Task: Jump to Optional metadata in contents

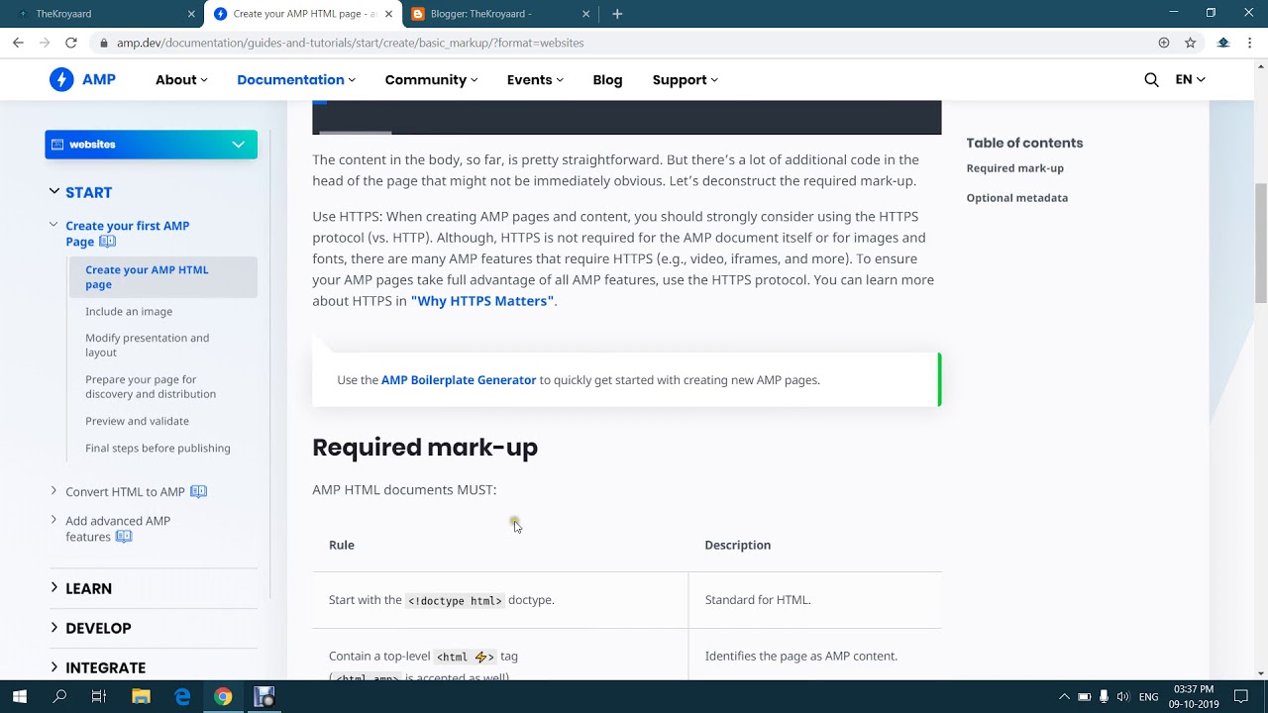Action: 1016,198
